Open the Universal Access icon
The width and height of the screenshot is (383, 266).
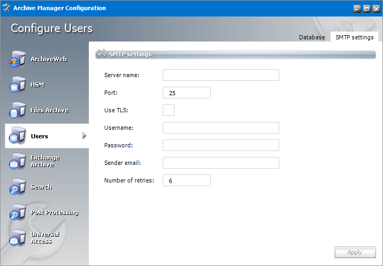pos(18,238)
